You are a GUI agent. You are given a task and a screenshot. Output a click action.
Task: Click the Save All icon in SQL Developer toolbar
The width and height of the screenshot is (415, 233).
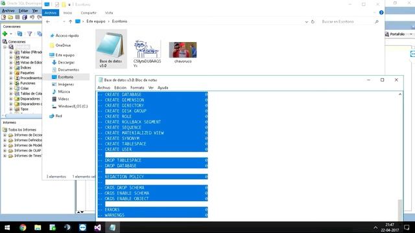click(x=25, y=17)
